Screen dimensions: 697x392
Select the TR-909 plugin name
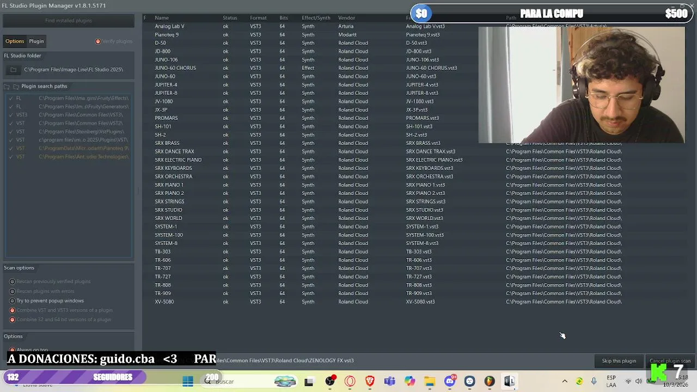pos(163,293)
